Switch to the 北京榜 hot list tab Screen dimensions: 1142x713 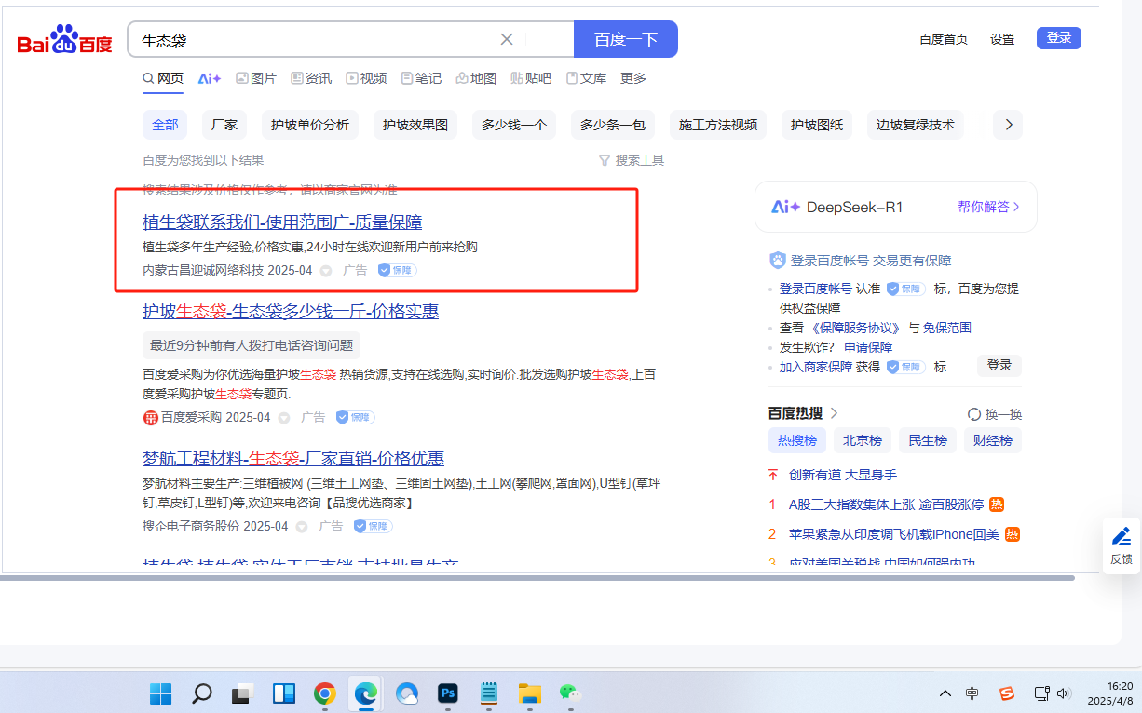pyautogui.click(x=863, y=440)
